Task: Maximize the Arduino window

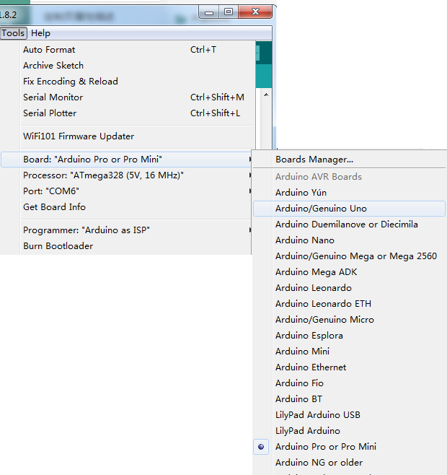Action: click(229, 12)
